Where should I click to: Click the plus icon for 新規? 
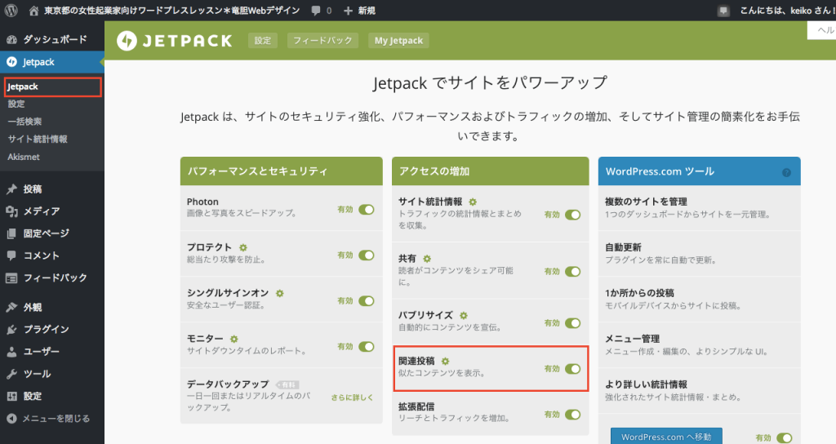(x=348, y=11)
